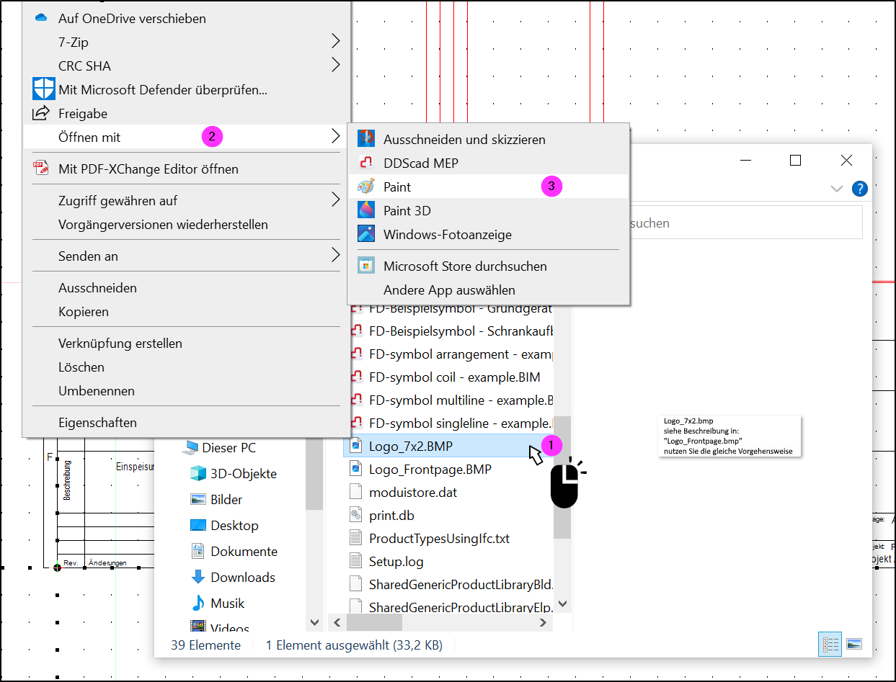
Task: Expand the 7-Zip submenu
Action: [x=336, y=42]
